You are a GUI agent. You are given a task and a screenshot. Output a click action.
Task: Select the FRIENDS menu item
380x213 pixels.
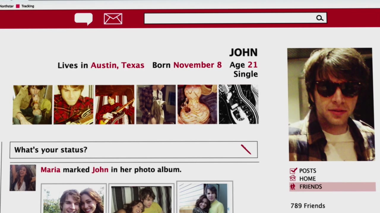pyautogui.click(x=311, y=187)
